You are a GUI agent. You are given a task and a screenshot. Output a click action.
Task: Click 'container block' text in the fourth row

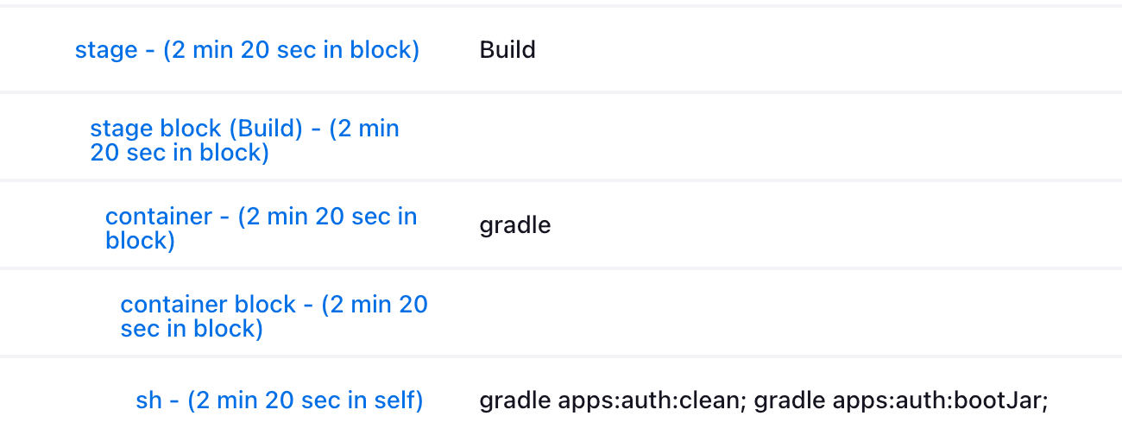208,305
